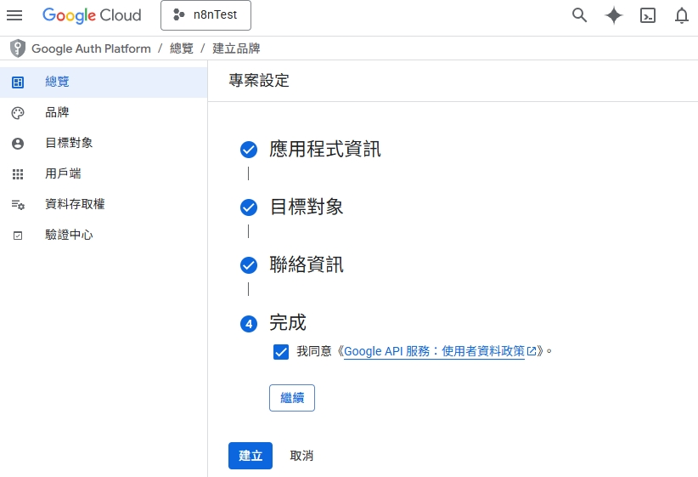This screenshot has width=698, height=477.
Task: Click 建立品牌 breadcrumb text
Action: point(236,48)
